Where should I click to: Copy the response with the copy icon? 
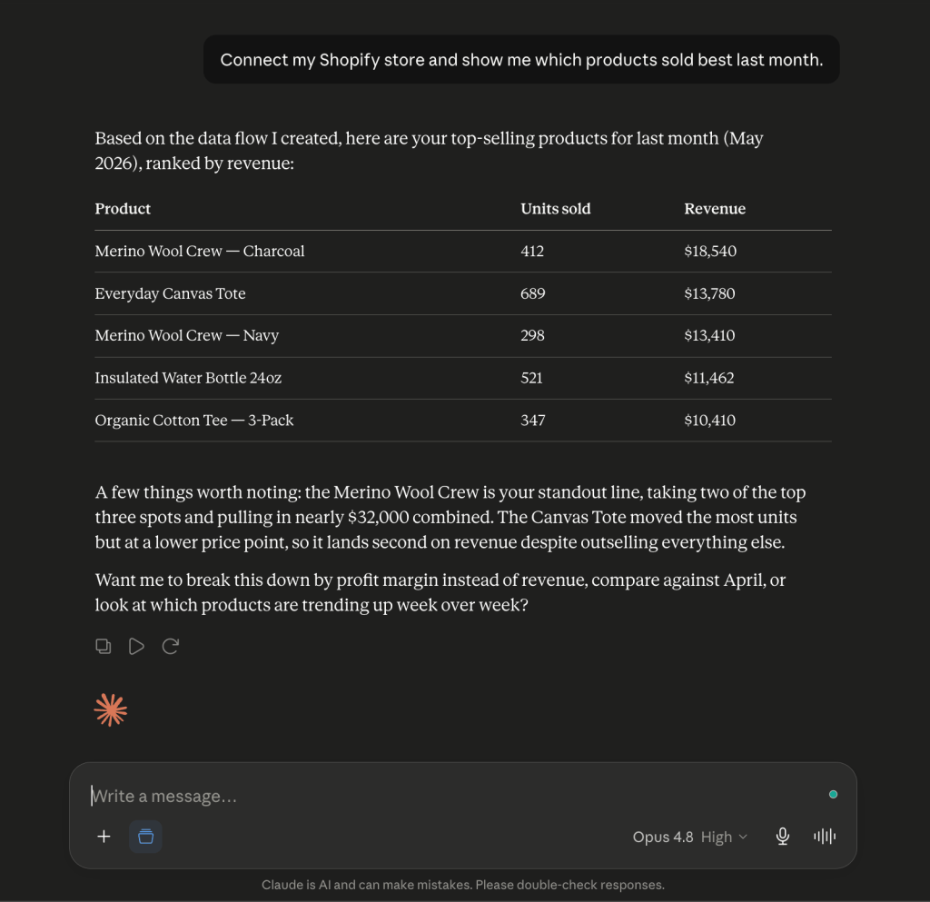coord(104,646)
